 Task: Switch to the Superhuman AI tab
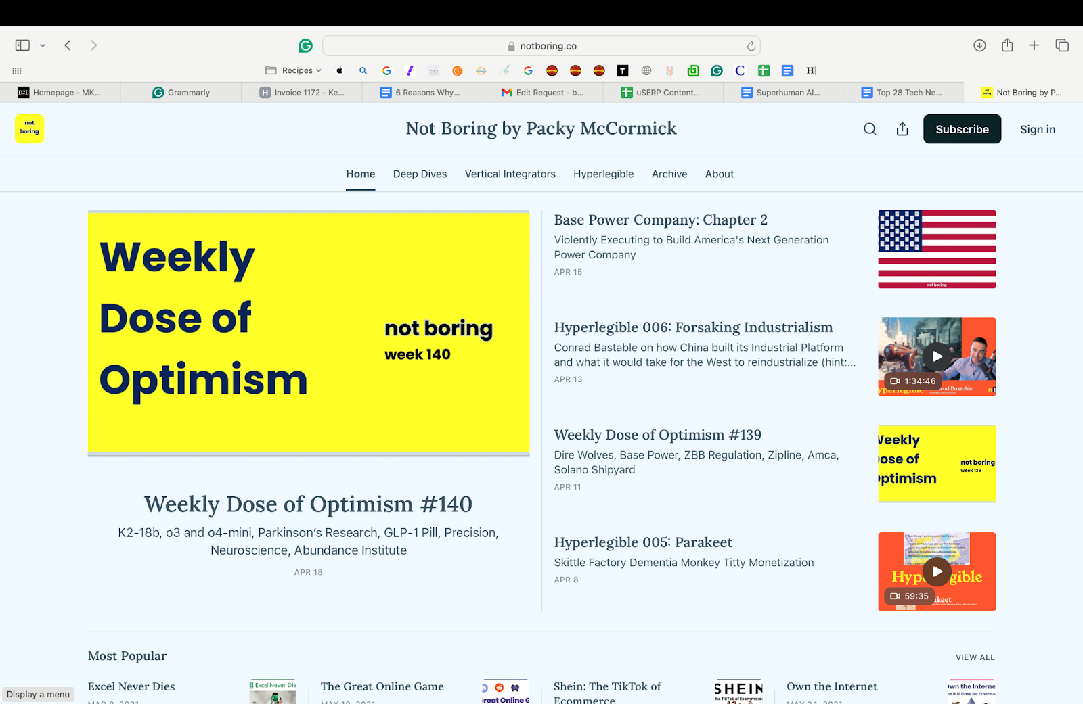tap(783, 93)
